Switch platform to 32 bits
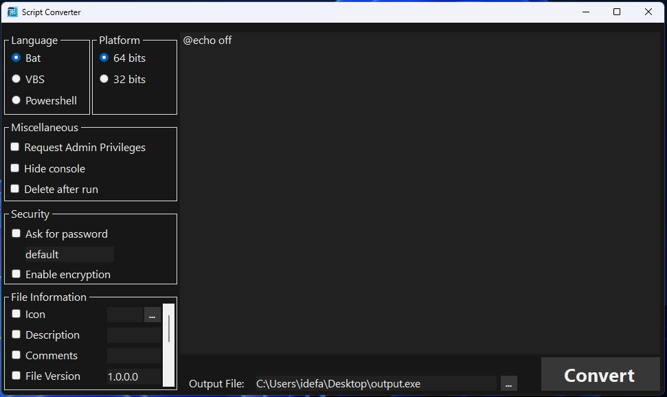 tap(104, 79)
